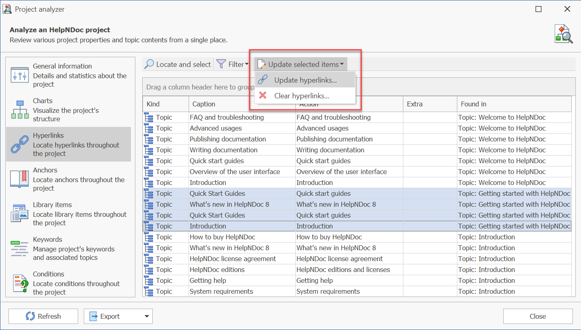Viewport: 581px width, 330px height.
Task: Select 'FAQ and troubleshooting' action cell
Action: (349, 117)
